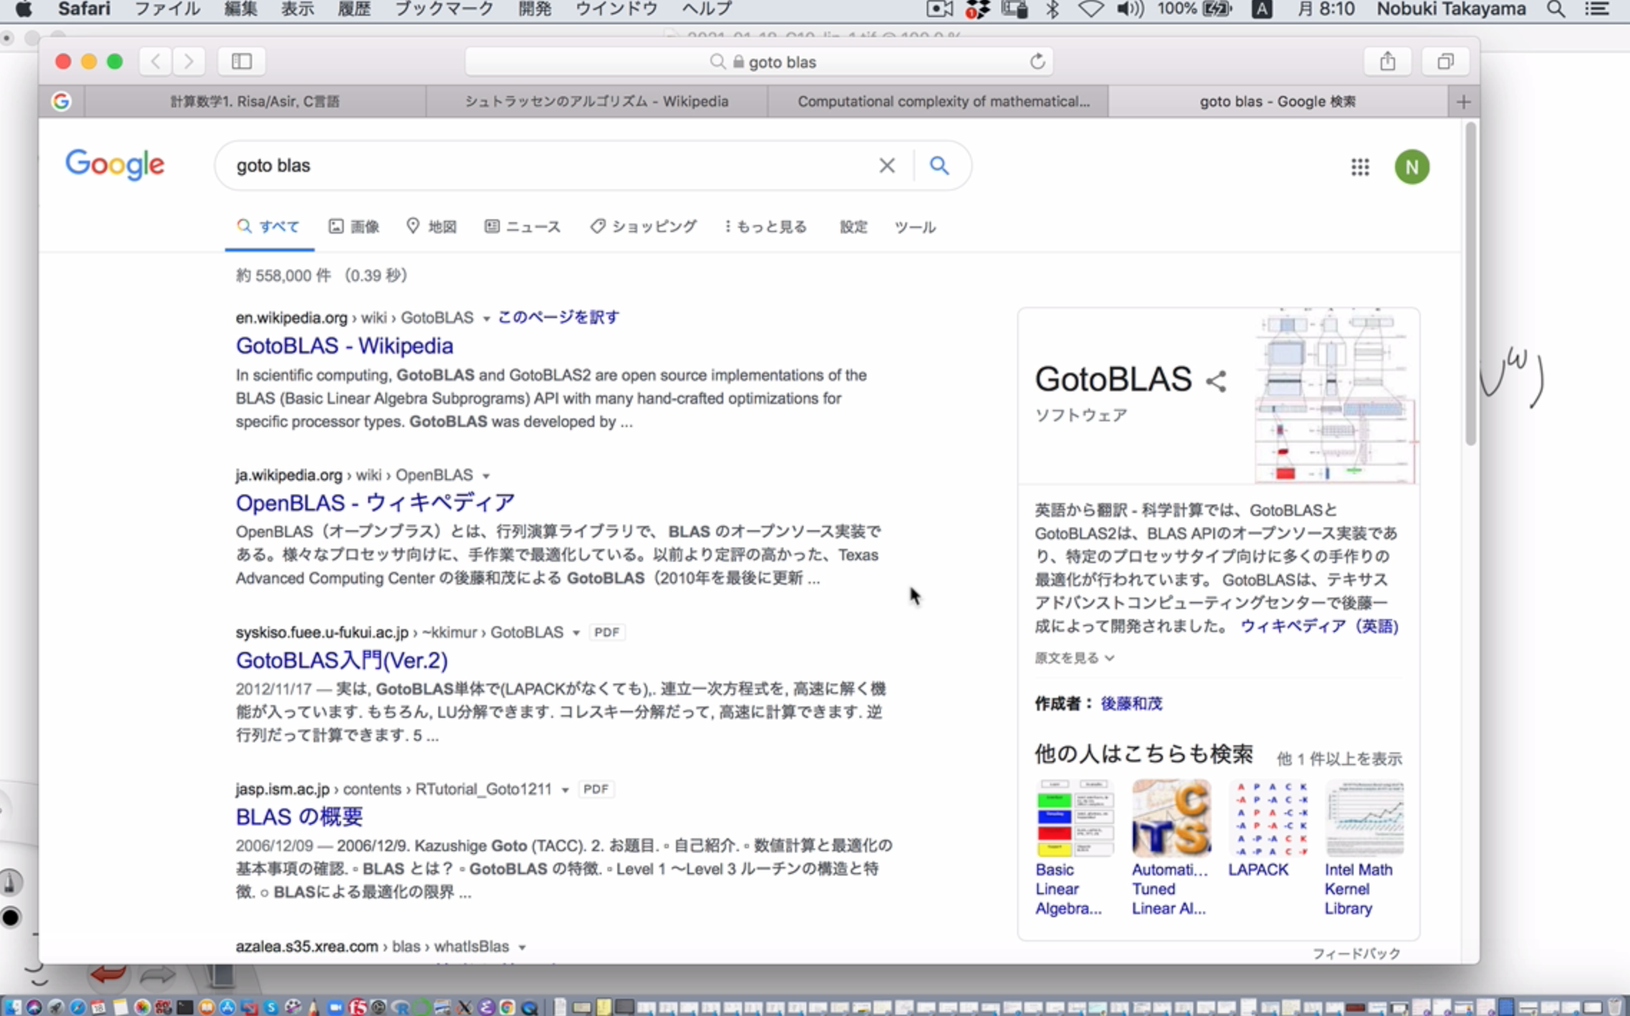
Task: Click the red undo arrow behind Safari
Action: coord(109,974)
